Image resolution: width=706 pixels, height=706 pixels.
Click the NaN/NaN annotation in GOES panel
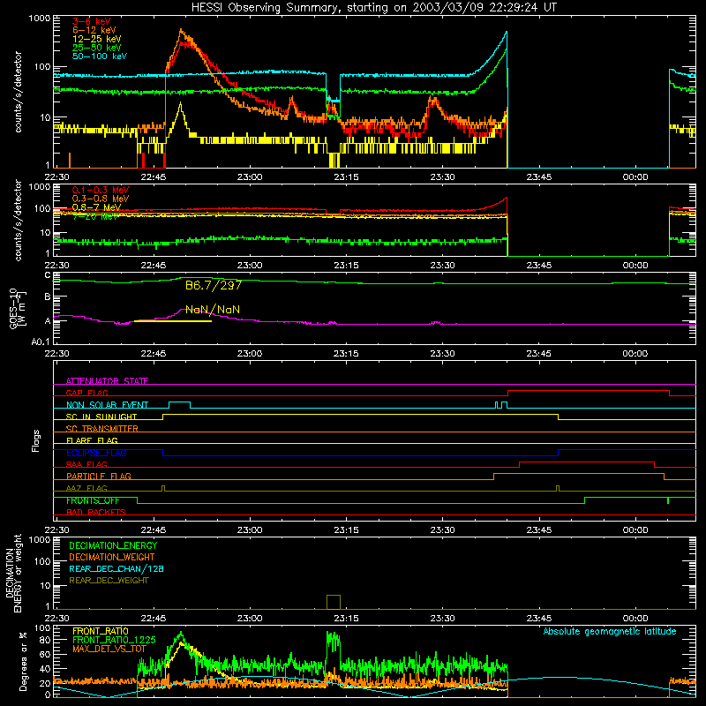tap(213, 310)
